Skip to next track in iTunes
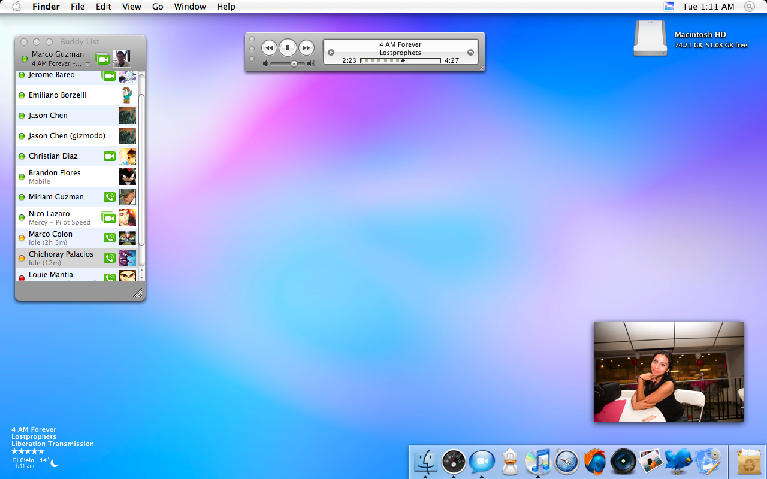Screen dimensions: 767x479 [306, 47]
